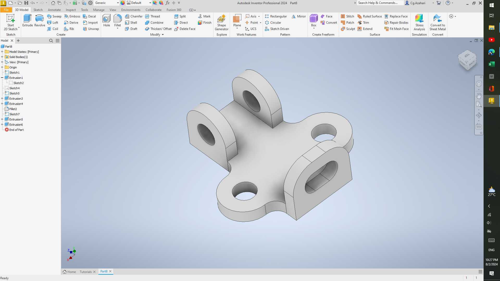
Task: Apply the Chamfer tool
Action: click(134, 16)
